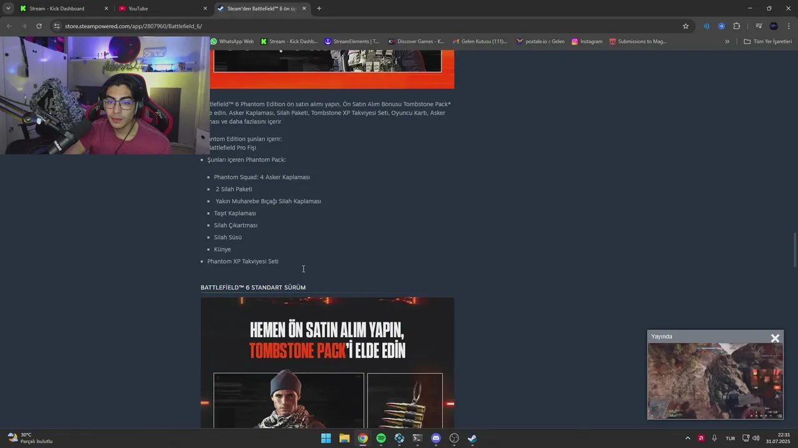
Task: Click 'Silah Süsü' list item
Action: pyautogui.click(x=228, y=237)
